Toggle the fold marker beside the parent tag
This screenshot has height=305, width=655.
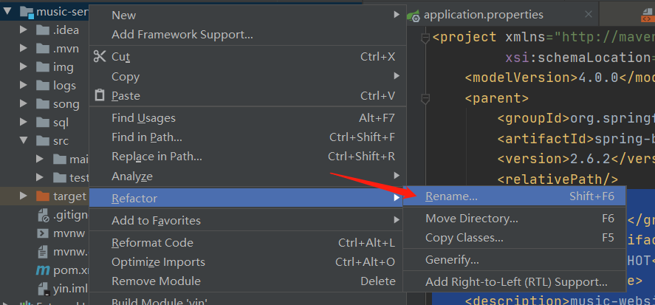[425, 97]
